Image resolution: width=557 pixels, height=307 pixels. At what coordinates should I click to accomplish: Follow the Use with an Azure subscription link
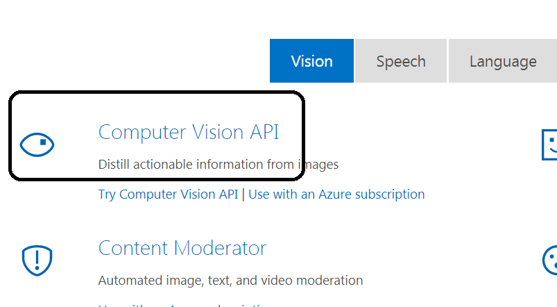tap(336, 194)
